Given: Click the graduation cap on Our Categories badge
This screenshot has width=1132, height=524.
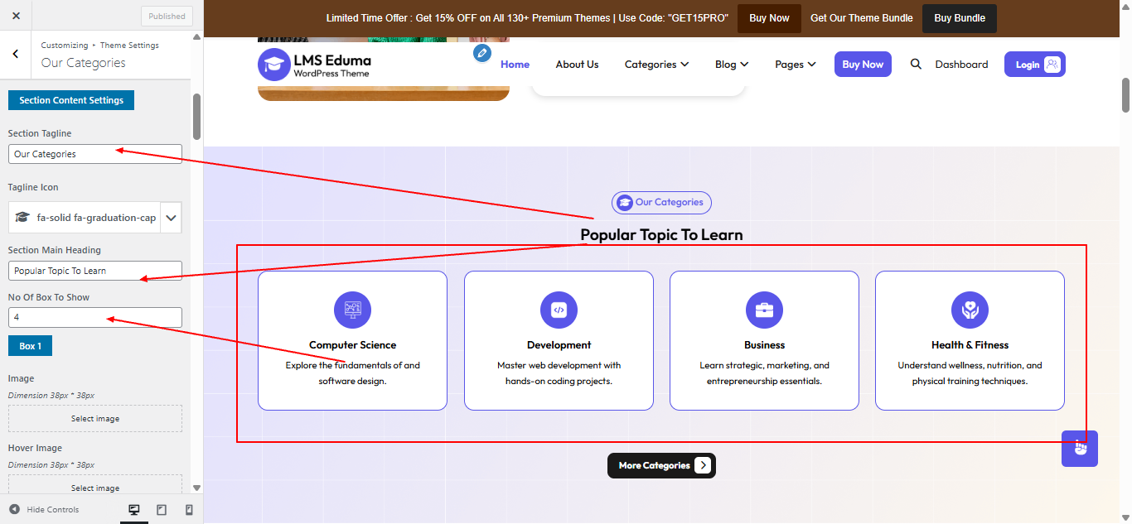Looking at the screenshot, I should pos(623,202).
